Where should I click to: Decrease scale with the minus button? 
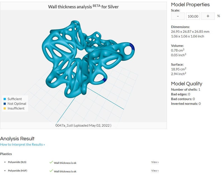pos(178,16)
